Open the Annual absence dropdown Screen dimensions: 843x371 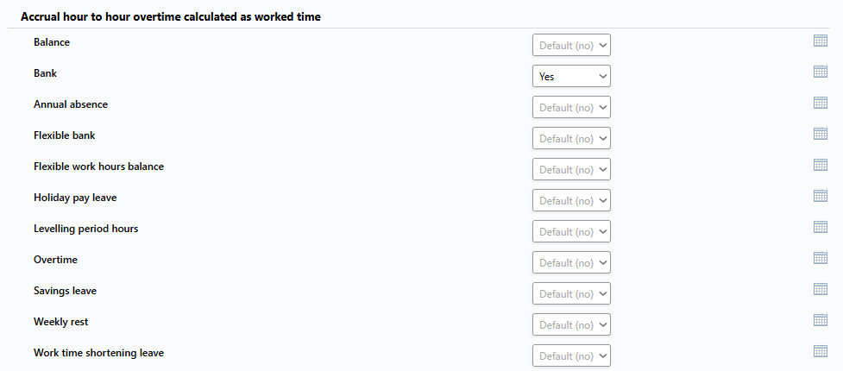click(x=571, y=107)
